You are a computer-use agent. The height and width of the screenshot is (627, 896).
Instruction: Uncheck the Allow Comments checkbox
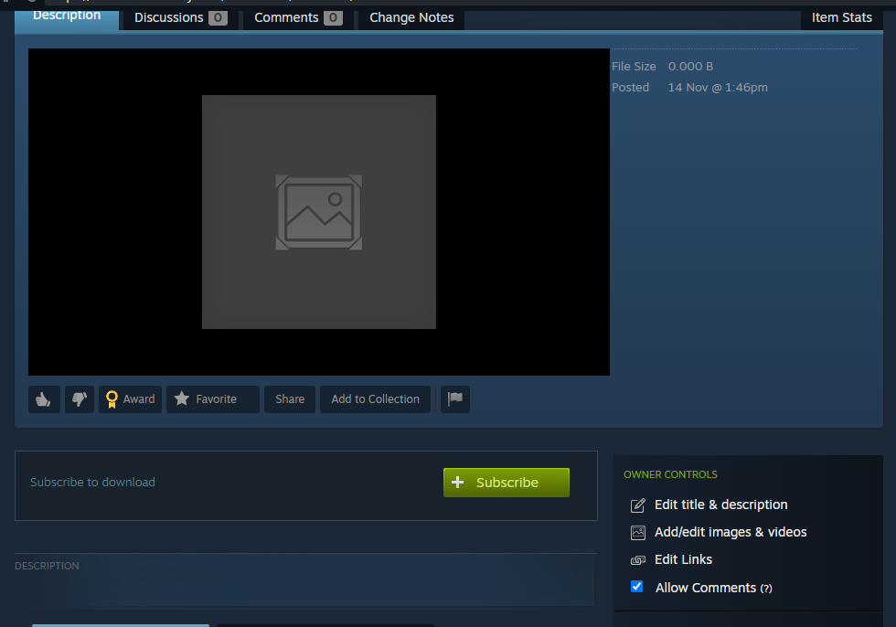[636, 587]
